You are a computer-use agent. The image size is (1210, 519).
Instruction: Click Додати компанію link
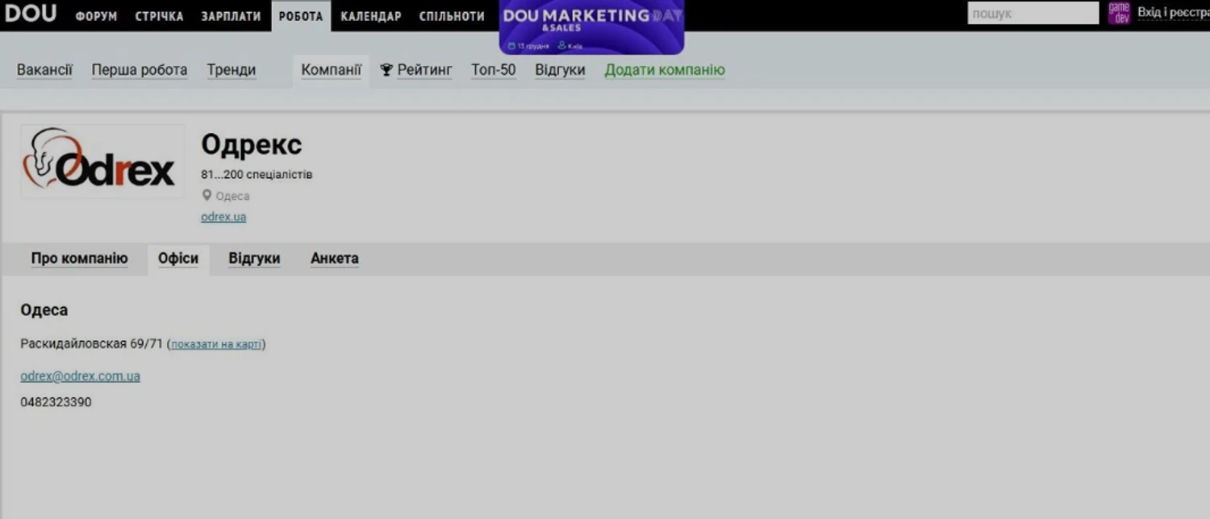(665, 70)
